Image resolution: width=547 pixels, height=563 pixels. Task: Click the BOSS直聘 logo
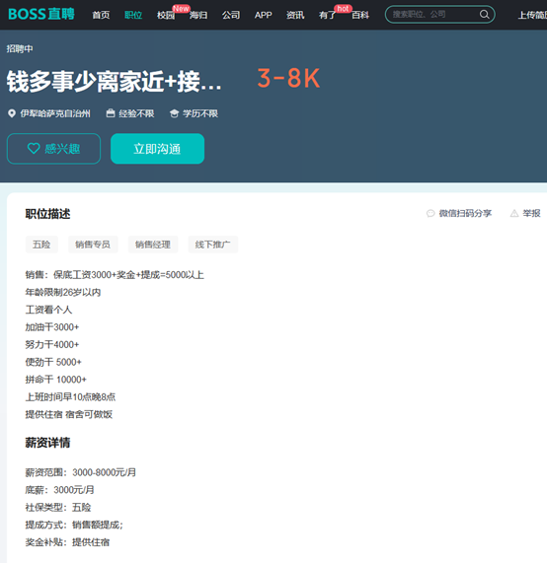click(41, 15)
